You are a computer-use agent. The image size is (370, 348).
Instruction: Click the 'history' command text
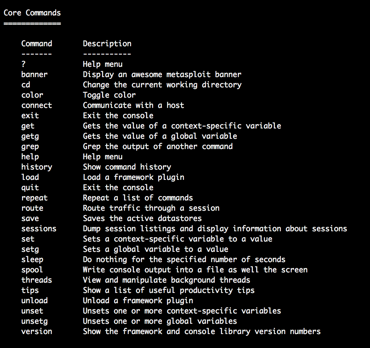click(x=37, y=167)
